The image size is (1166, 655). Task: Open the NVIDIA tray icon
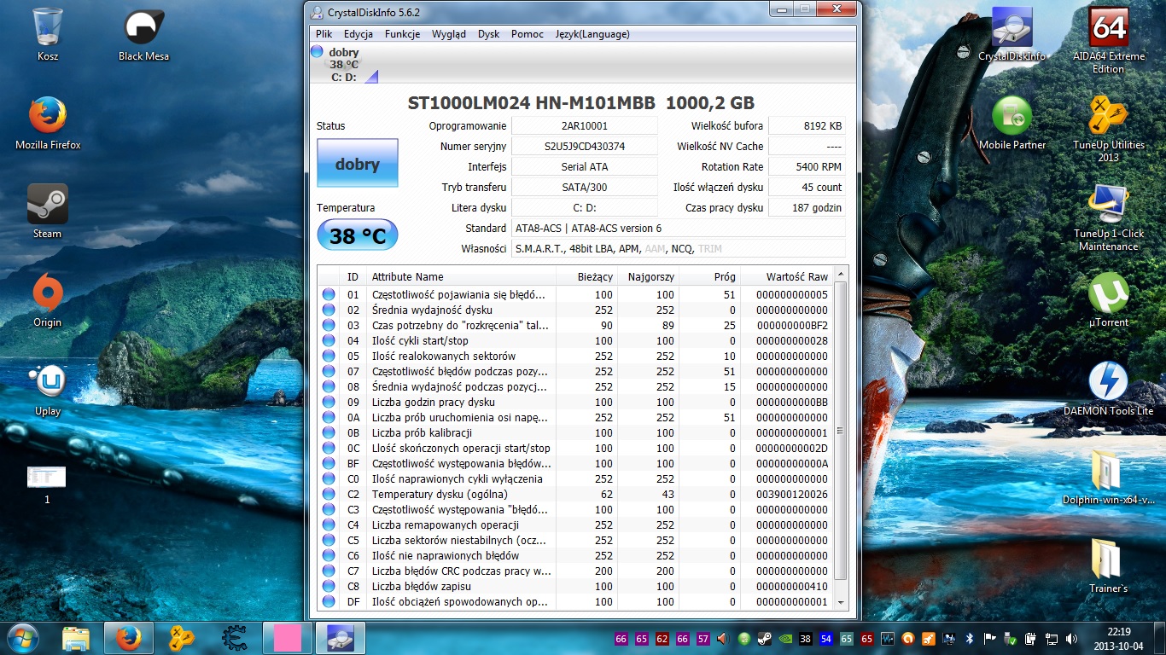pos(784,638)
